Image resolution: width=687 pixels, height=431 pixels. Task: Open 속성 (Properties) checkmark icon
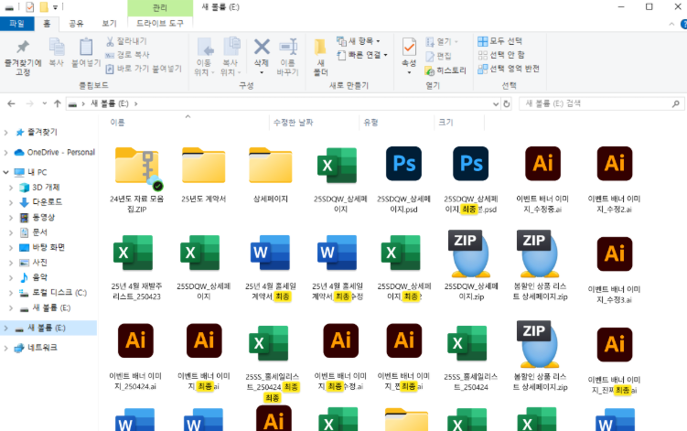tap(409, 47)
